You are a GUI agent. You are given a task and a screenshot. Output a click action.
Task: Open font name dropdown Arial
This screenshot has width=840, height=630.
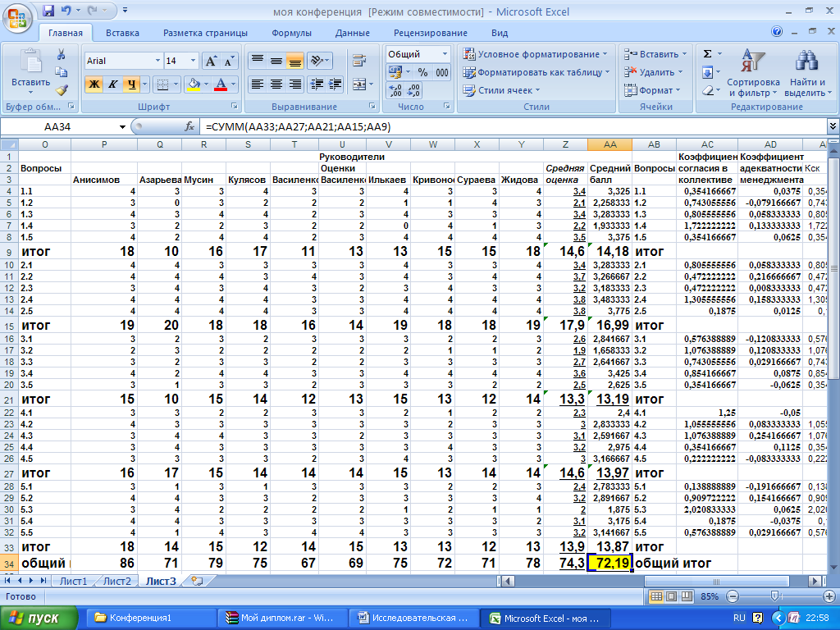[157, 61]
